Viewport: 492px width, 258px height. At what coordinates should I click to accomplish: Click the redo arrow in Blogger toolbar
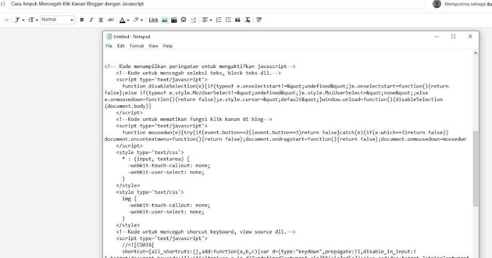pos(6,20)
